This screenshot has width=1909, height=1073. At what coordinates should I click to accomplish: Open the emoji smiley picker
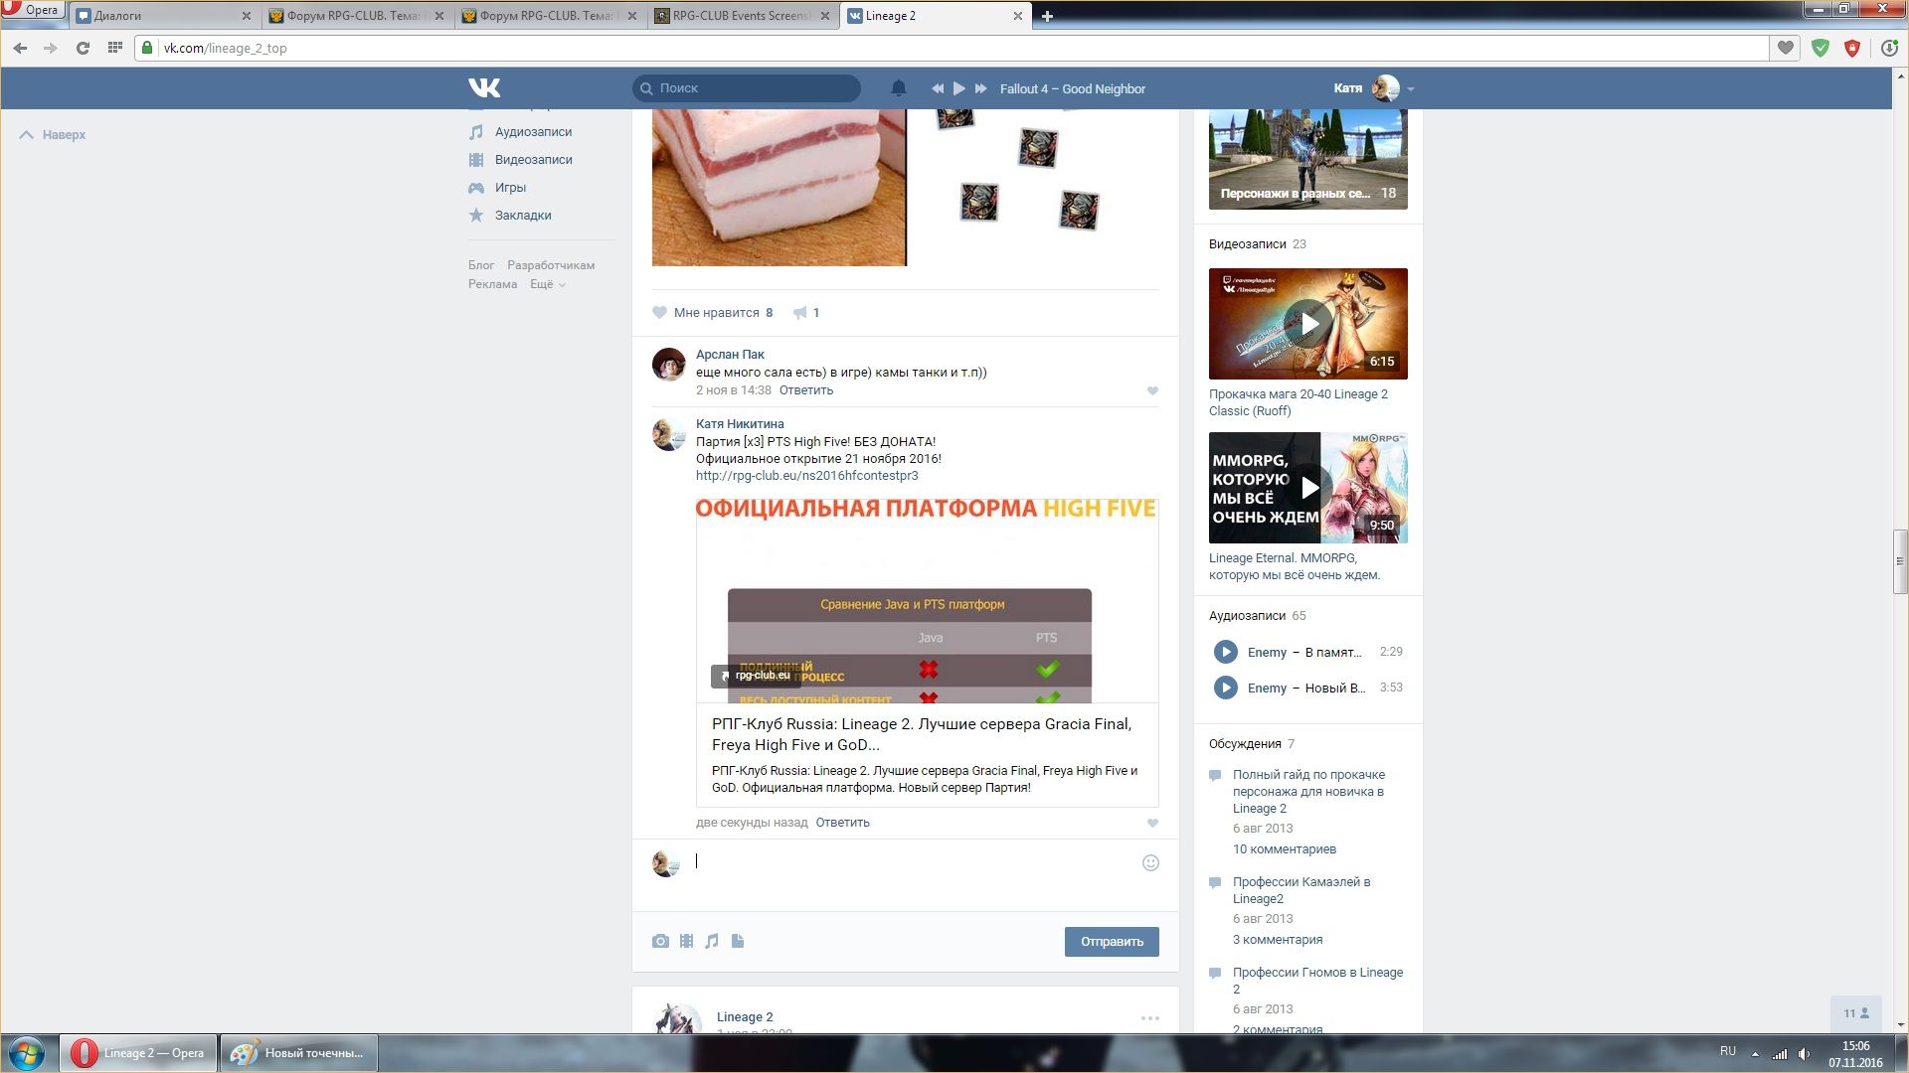coord(1150,863)
